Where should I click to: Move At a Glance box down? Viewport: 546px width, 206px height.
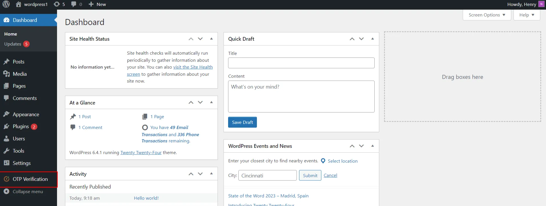pyautogui.click(x=200, y=102)
